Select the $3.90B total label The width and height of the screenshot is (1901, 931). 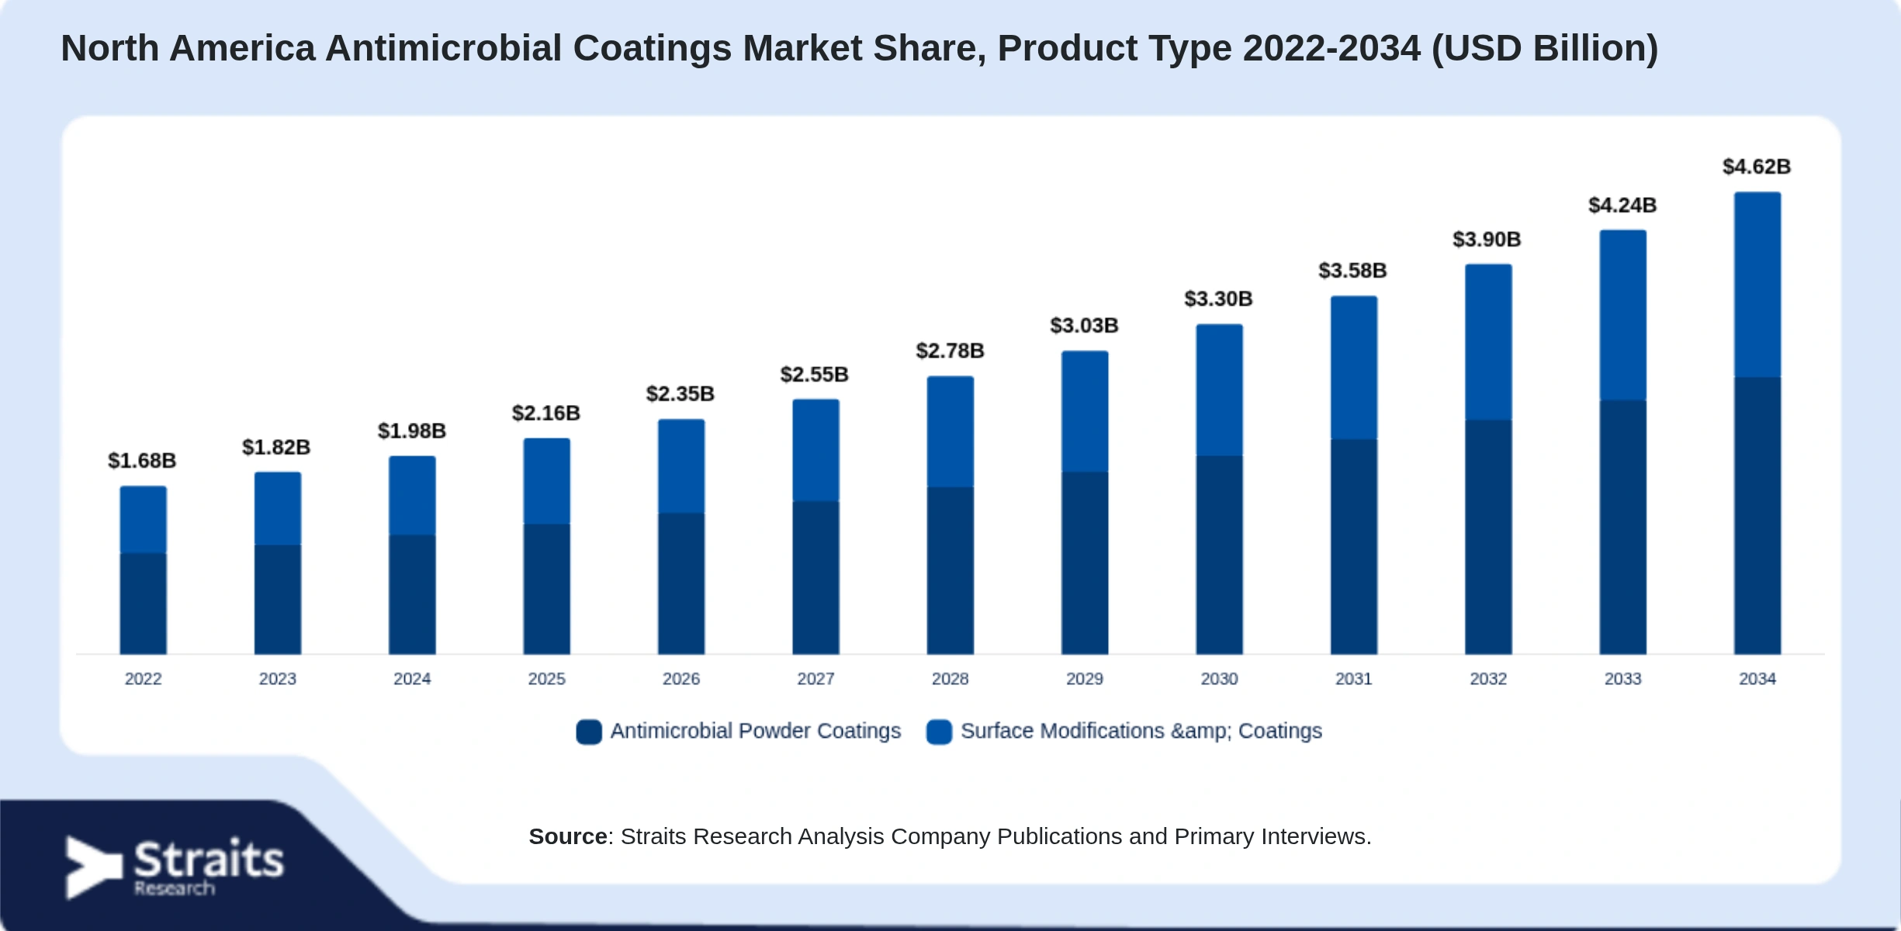click(1487, 239)
